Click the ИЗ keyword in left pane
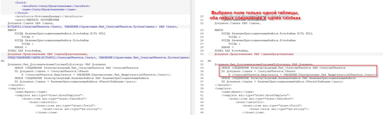Viewport: 383px width, 115px height. tap(3, 61)
